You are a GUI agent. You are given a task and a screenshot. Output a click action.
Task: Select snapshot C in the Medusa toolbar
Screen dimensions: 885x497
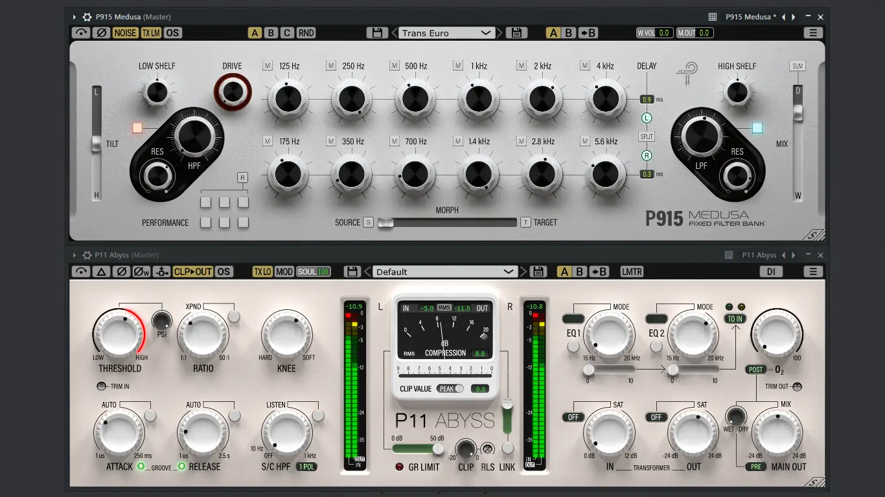click(287, 33)
